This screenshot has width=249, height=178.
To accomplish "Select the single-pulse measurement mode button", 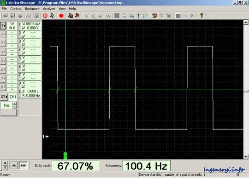I will (14, 166).
